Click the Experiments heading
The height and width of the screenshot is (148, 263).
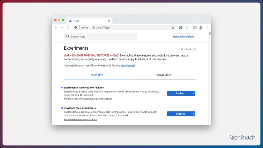tap(76, 48)
